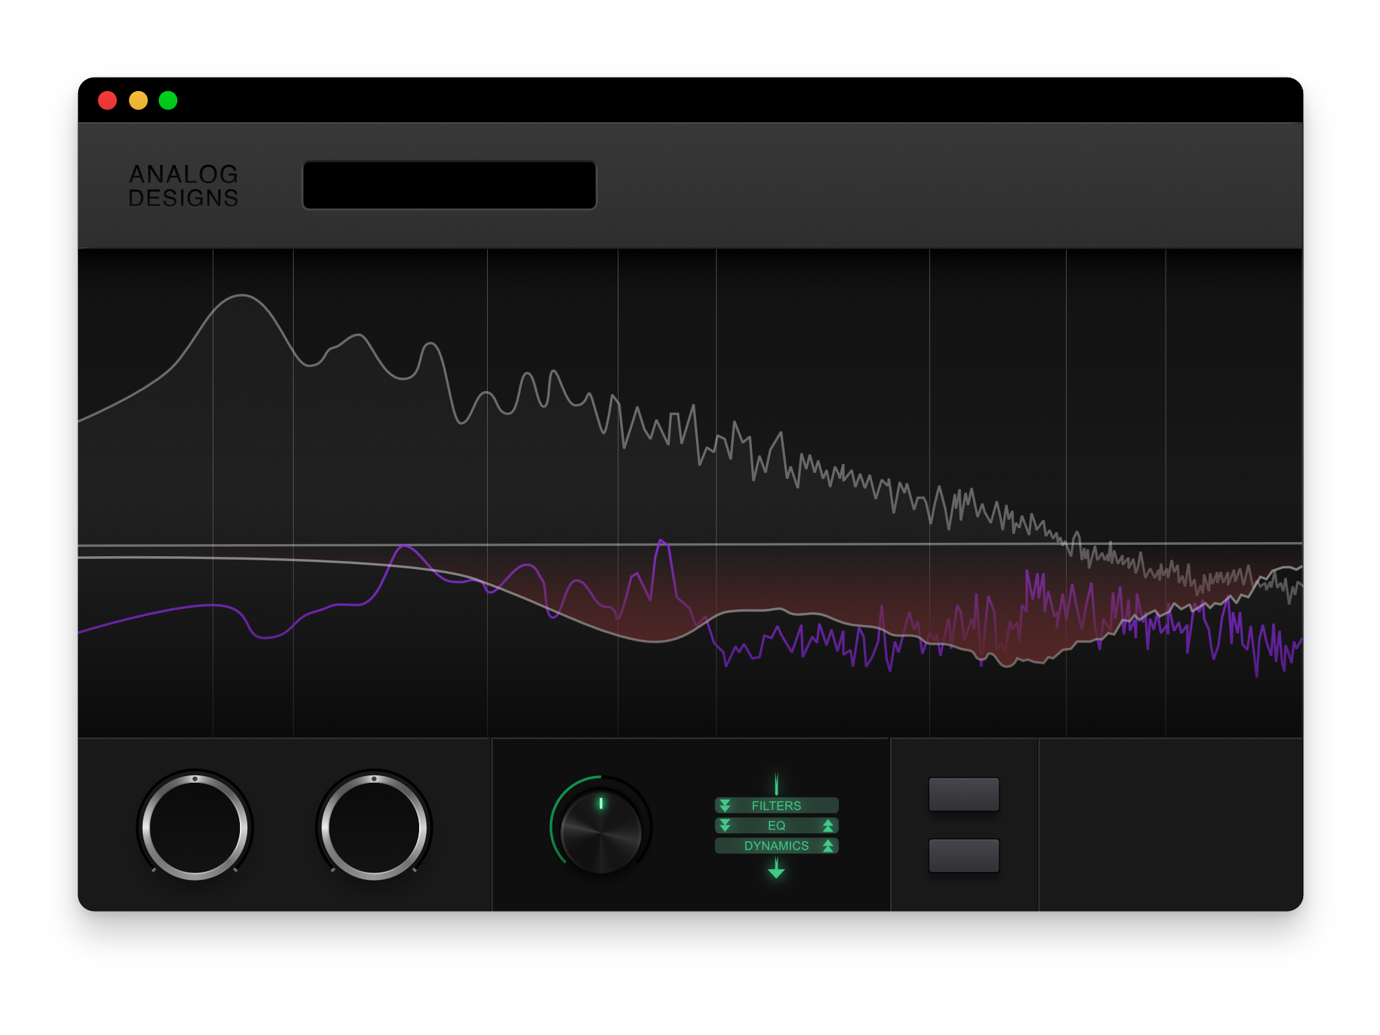Screen dimensions: 1380x1035
Task: Click the move-up arrows on DYNAMICS row
Action: tap(828, 846)
